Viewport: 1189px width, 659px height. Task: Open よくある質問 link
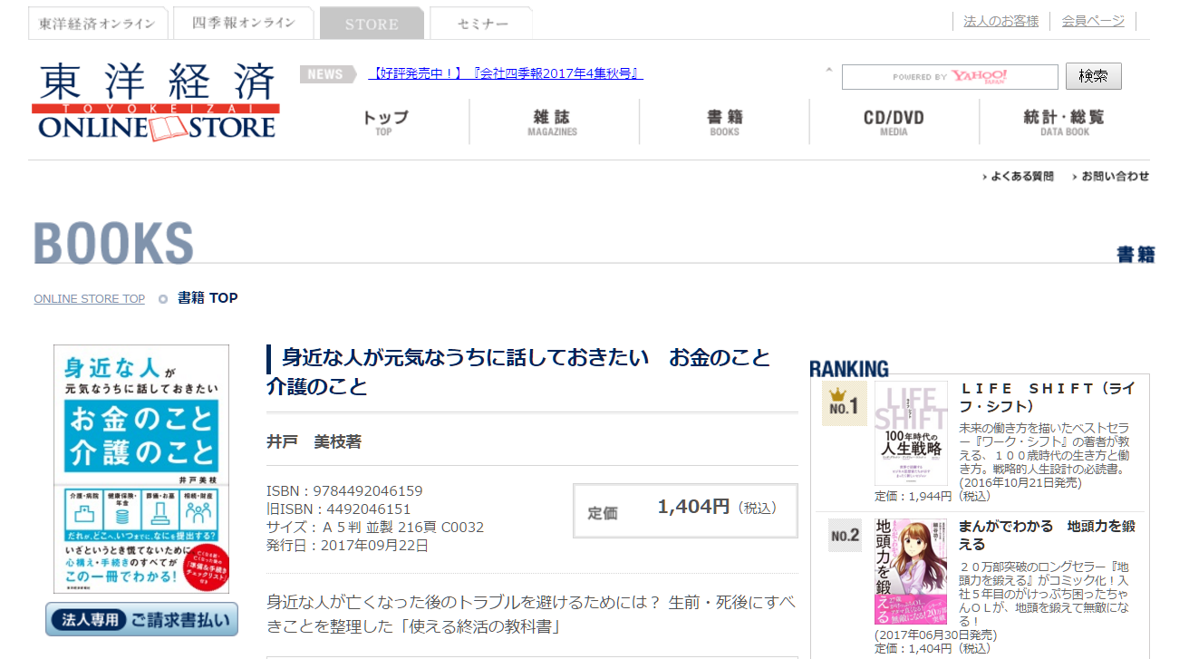[1019, 177]
